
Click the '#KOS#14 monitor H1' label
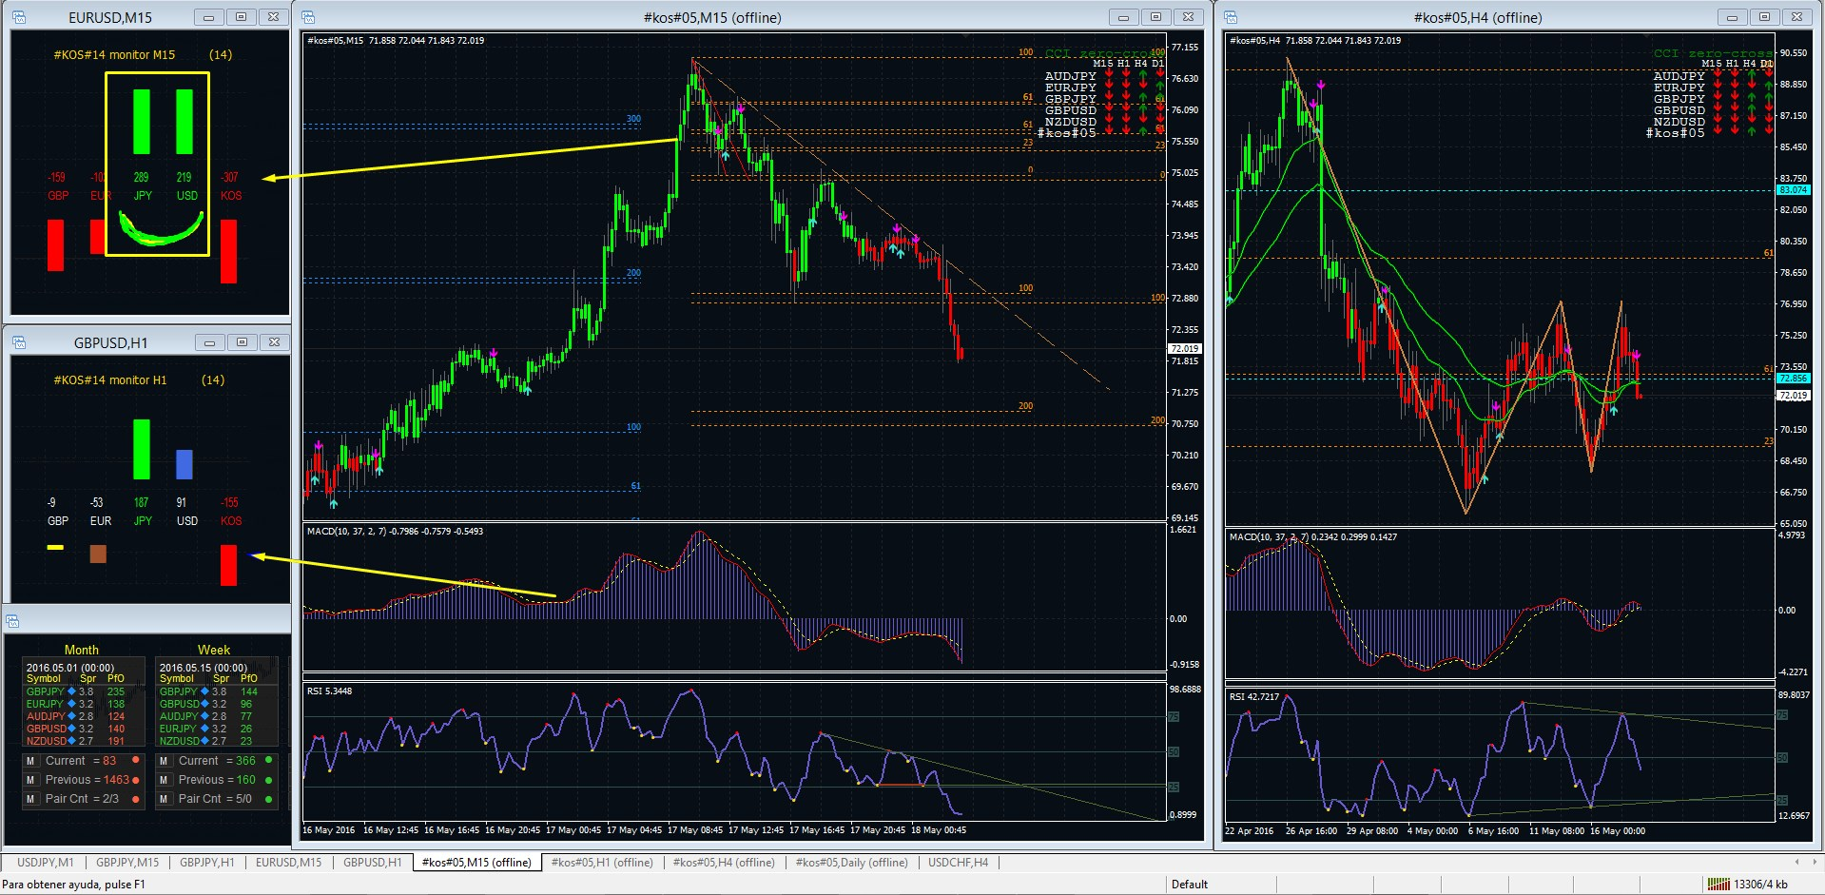click(110, 380)
